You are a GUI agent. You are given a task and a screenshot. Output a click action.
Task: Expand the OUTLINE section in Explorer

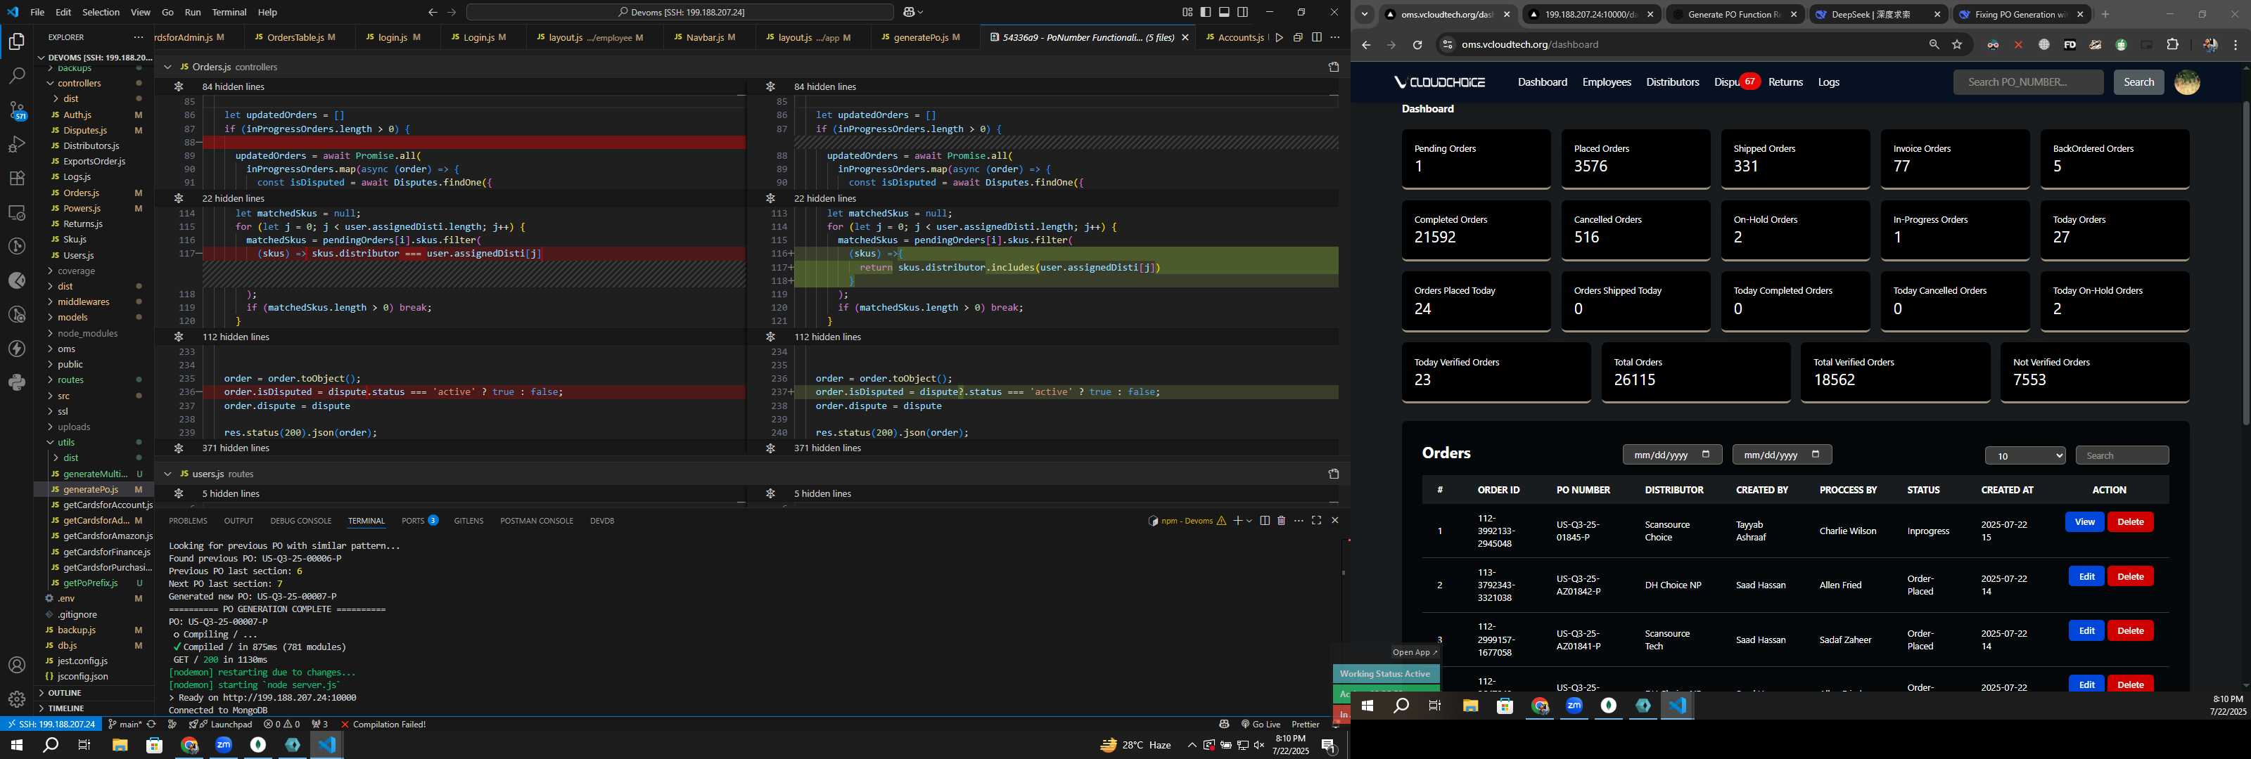point(65,693)
